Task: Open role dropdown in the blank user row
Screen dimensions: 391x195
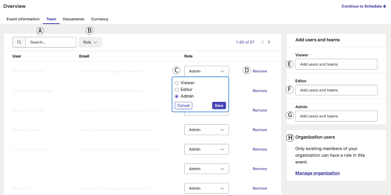Action: (x=206, y=169)
